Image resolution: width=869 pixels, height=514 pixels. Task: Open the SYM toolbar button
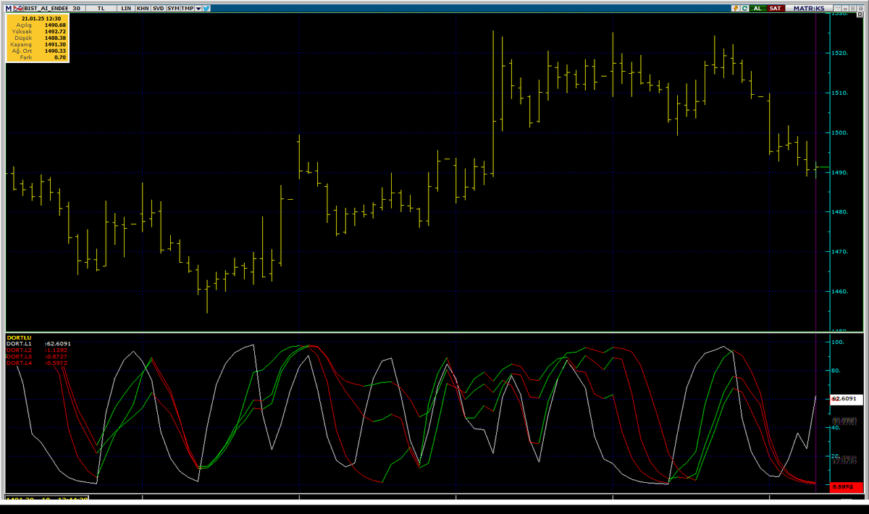coord(173,8)
